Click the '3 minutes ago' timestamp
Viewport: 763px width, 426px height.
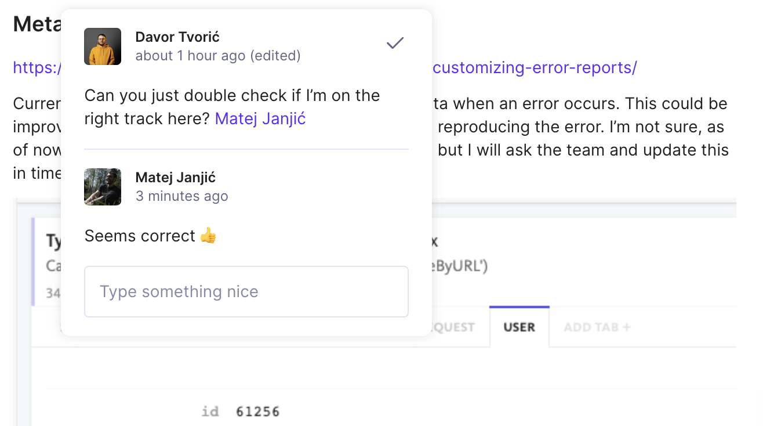point(182,196)
